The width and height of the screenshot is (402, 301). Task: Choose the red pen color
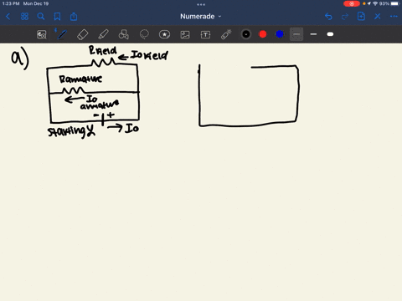pyautogui.click(x=263, y=34)
